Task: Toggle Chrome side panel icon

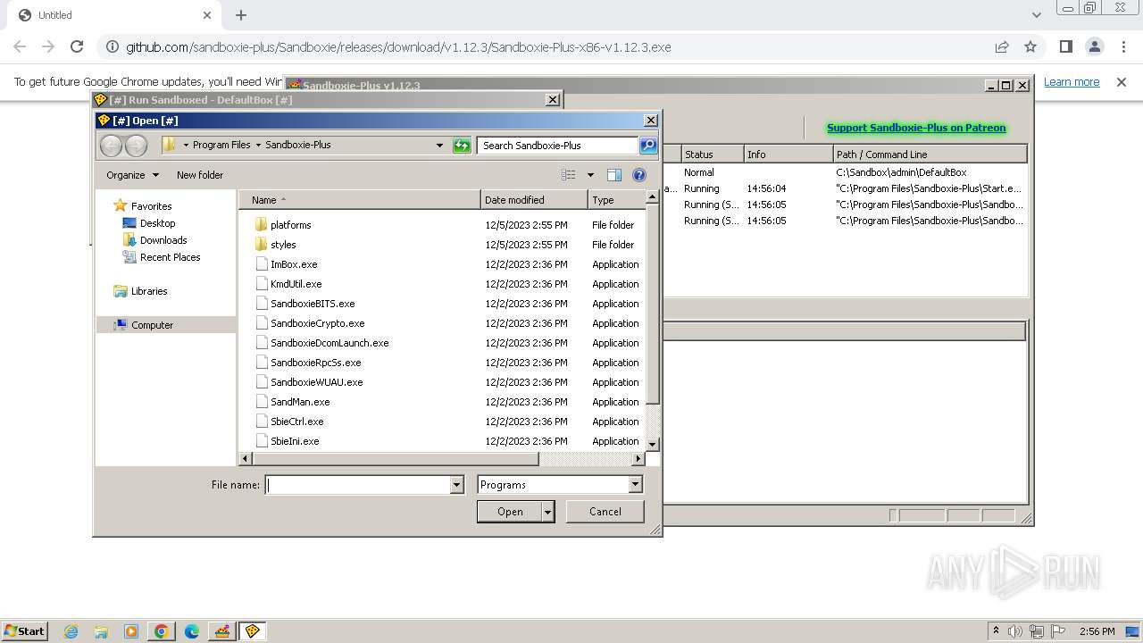Action: click(1066, 46)
